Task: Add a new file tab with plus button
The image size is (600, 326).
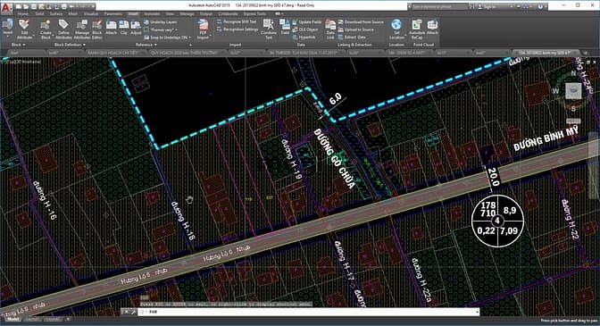Action: [x=585, y=53]
